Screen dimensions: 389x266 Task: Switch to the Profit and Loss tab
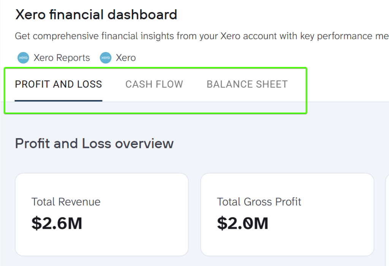click(x=59, y=84)
